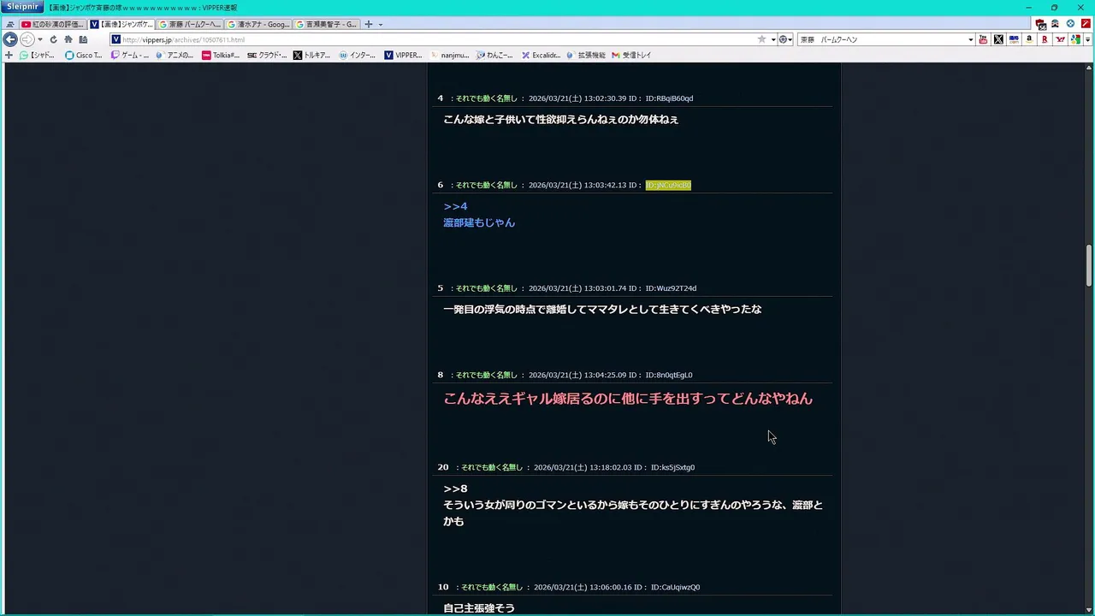The image size is (1095, 616).
Task: Search with the Kakaku.com engine icon
Action: coord(1014,39)
